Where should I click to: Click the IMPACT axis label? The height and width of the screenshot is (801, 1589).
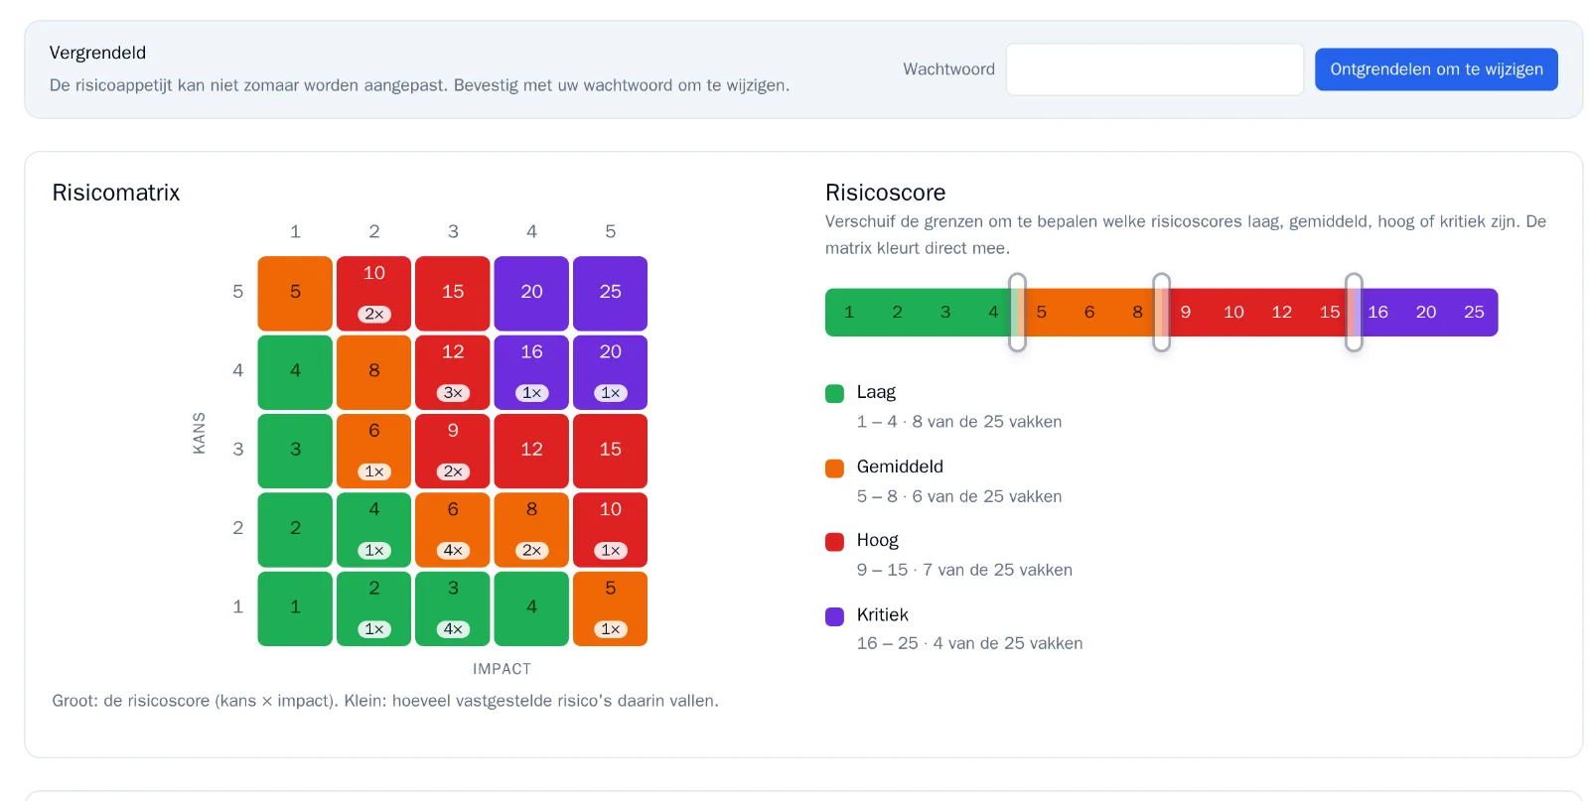[x=502, y=669]
